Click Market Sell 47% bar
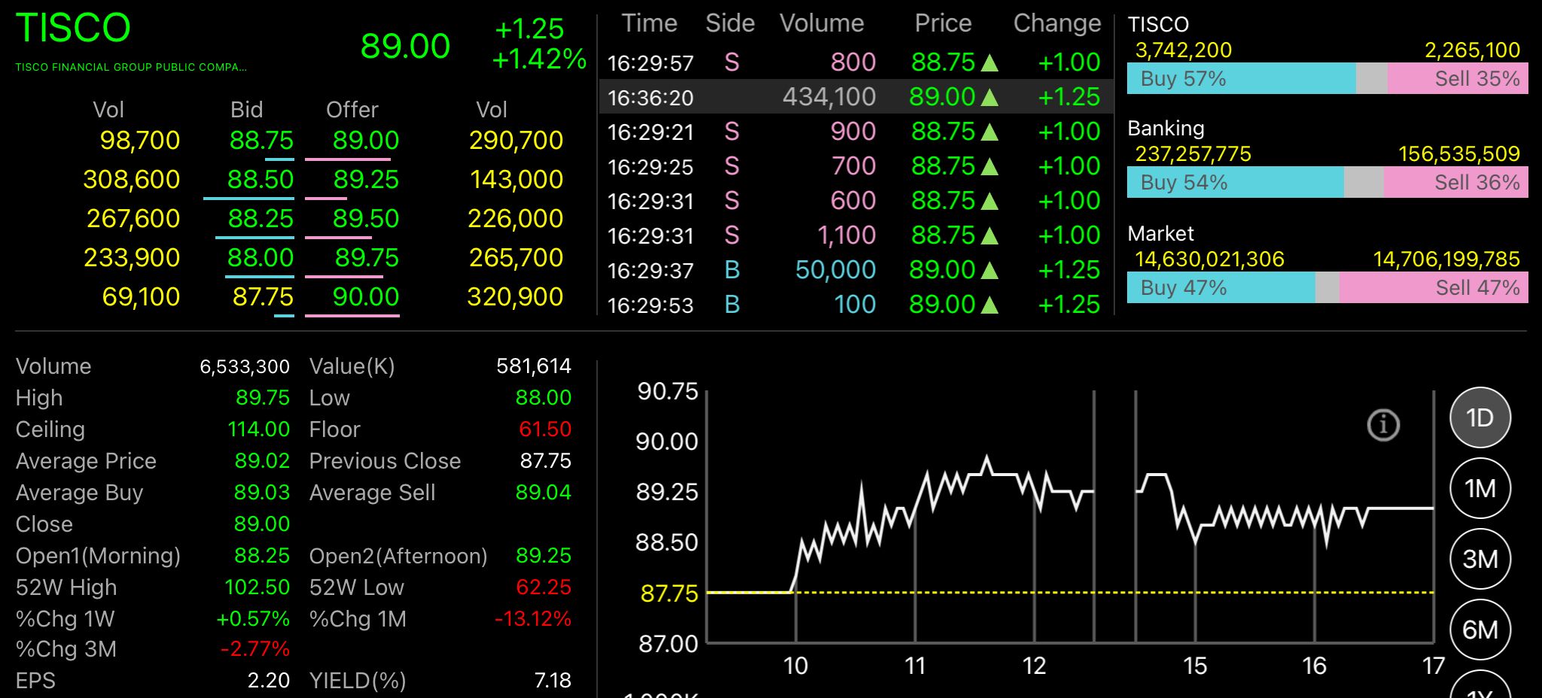The image size is (1542, 698). pos(1434,288)
